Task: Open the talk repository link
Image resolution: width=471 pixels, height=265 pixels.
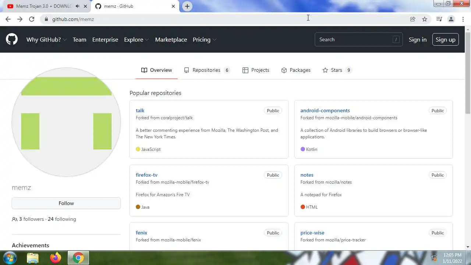Action: tap(140, 110)
